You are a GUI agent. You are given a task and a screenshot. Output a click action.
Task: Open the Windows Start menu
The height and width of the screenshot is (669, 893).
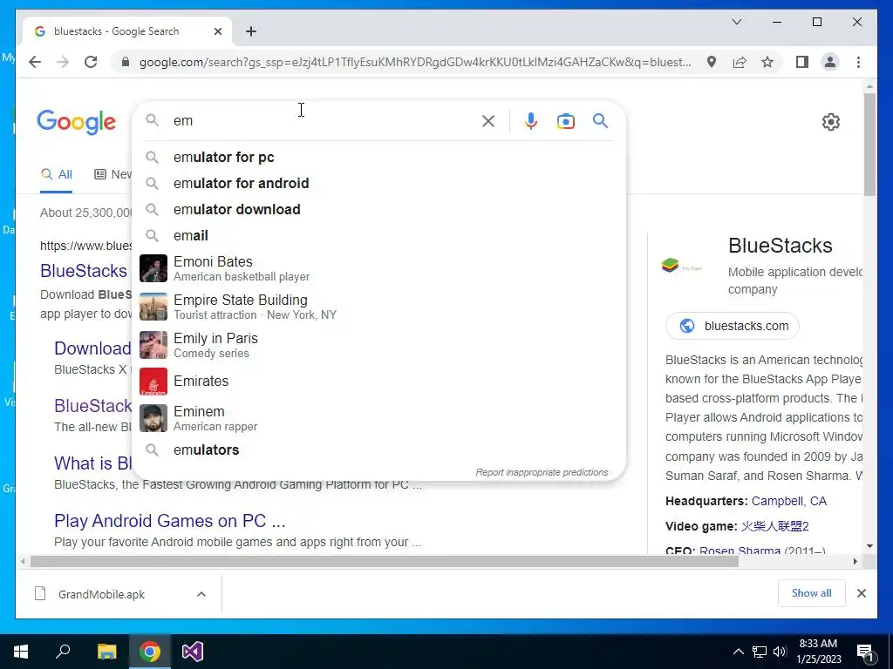point(21,652)
